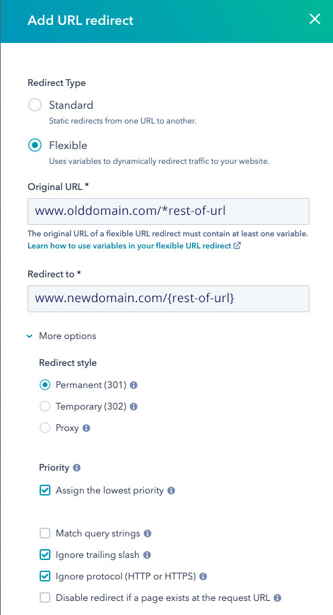This screenshot has height=615, width=333.
Task: Click info icon next to Ignore protocol
Action: (203, 577)
